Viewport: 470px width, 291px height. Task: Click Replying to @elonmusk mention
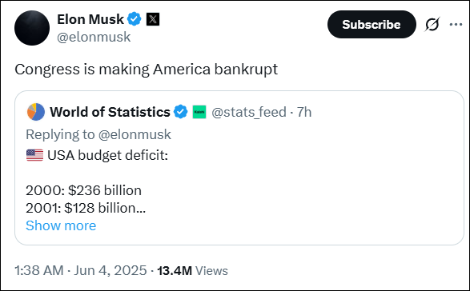point(135,134)
